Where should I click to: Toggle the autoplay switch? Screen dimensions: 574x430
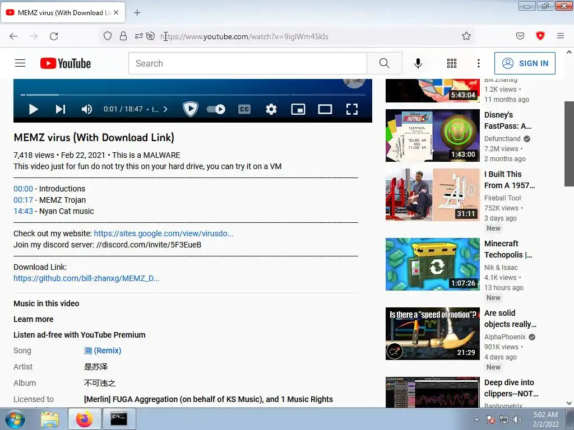pos(216,109)
